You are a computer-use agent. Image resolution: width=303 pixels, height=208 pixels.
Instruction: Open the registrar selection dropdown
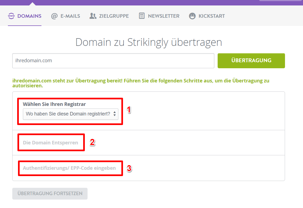71,114
